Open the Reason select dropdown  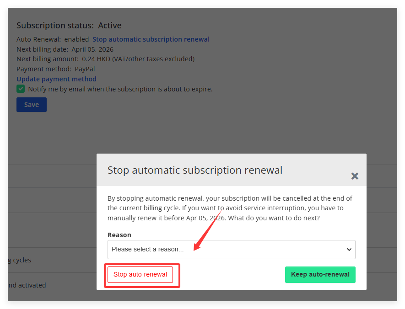[231, 250]
